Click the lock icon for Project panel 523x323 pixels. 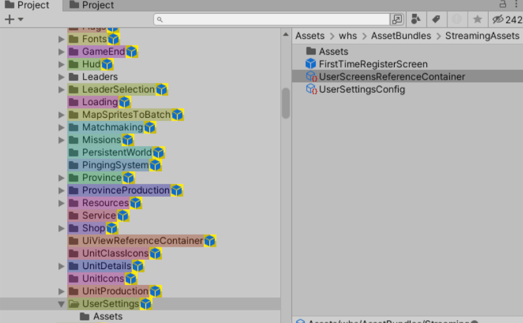point(503,5)
